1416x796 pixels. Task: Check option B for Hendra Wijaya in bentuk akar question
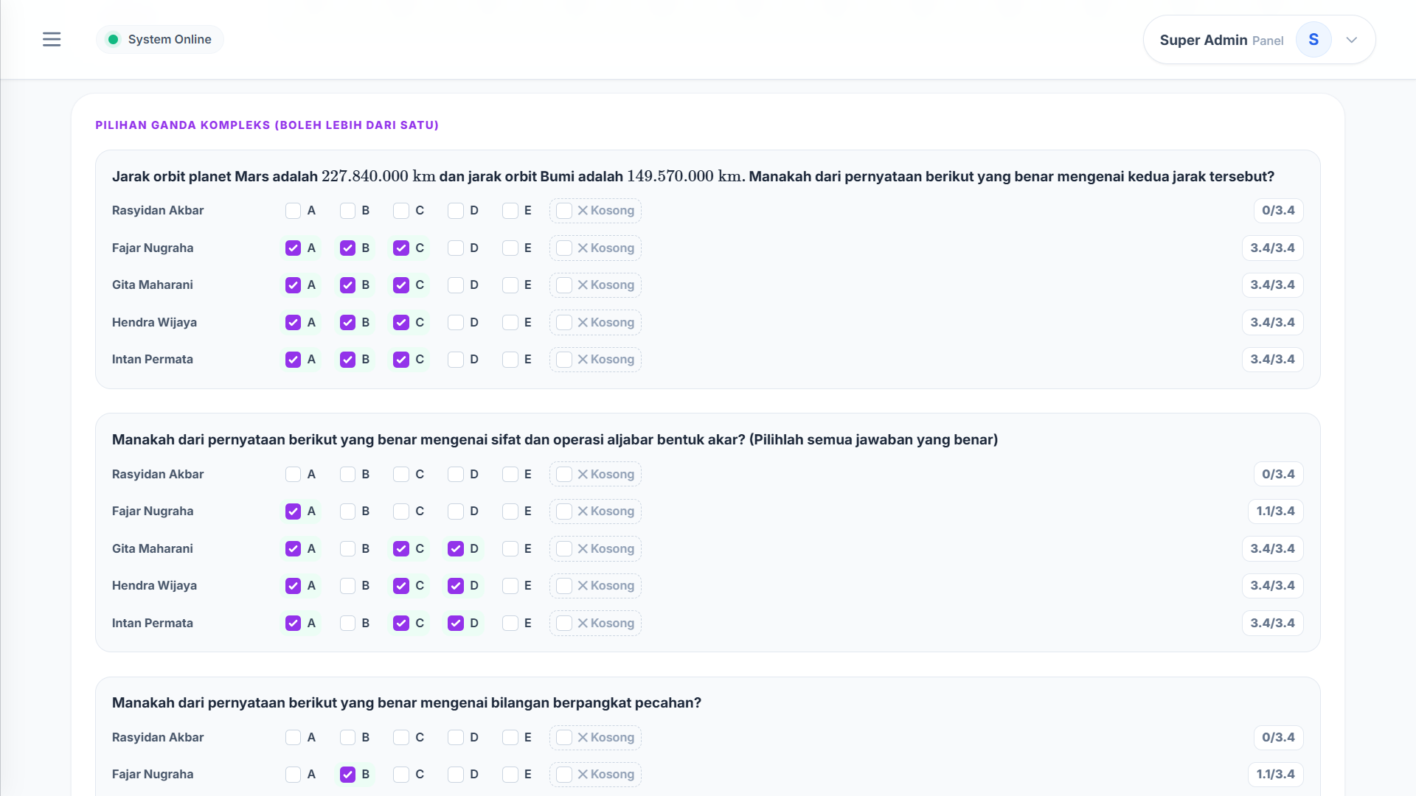[x=347, y=586]
